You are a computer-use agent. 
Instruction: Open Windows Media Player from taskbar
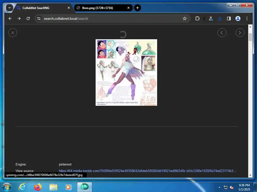(68, 187)
